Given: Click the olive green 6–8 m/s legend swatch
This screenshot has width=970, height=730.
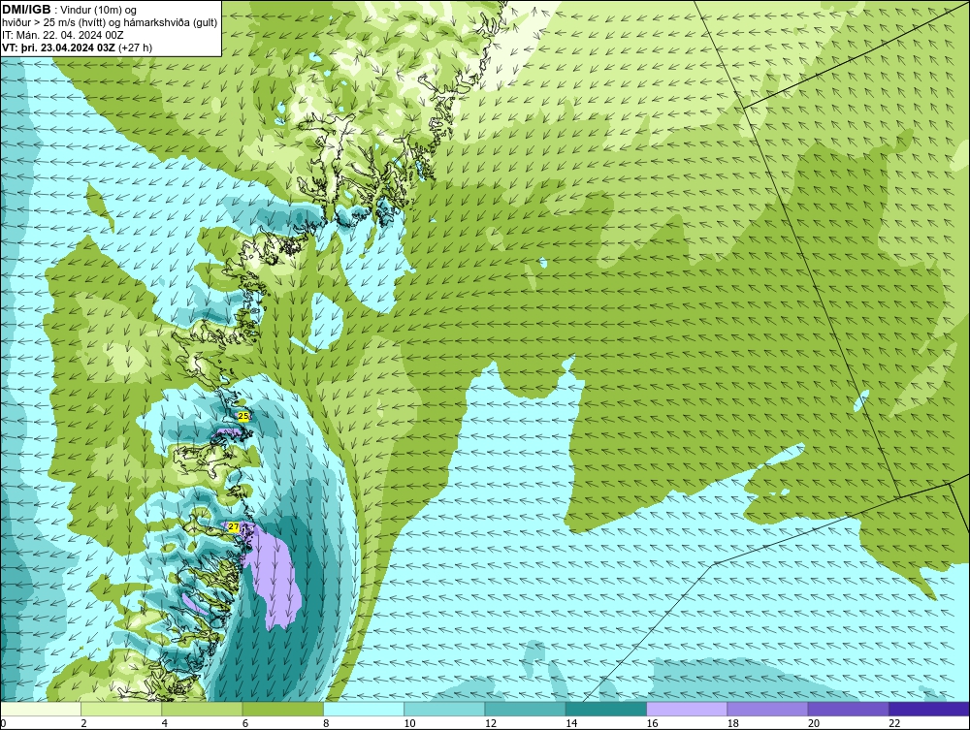Looking at the screenshot, I should coord(282,709).
